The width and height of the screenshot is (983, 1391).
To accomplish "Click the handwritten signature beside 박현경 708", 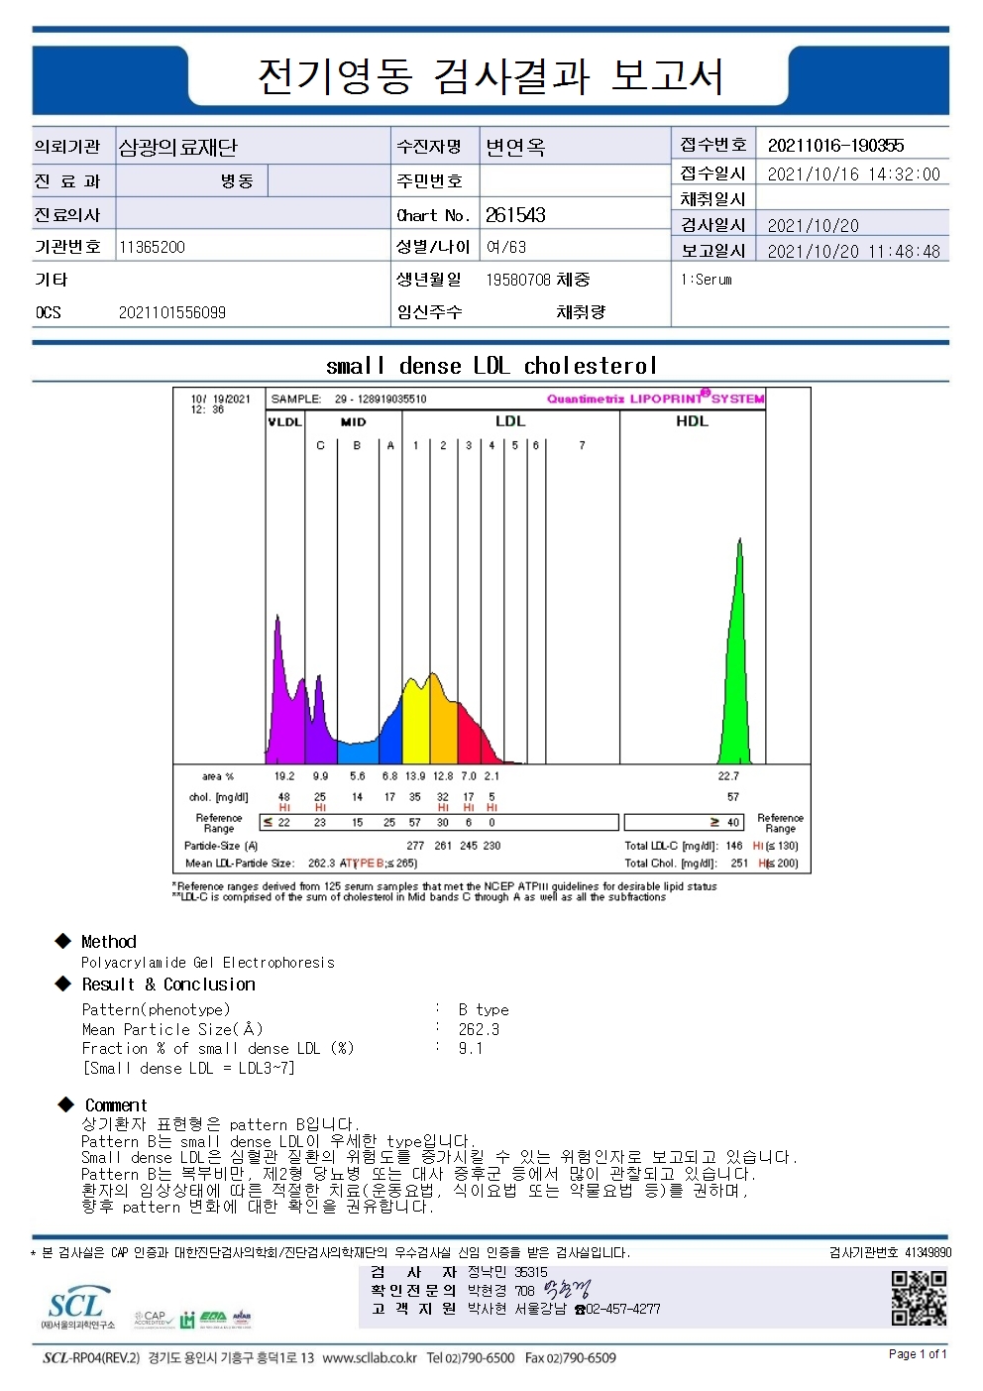I will (566, 1290).
